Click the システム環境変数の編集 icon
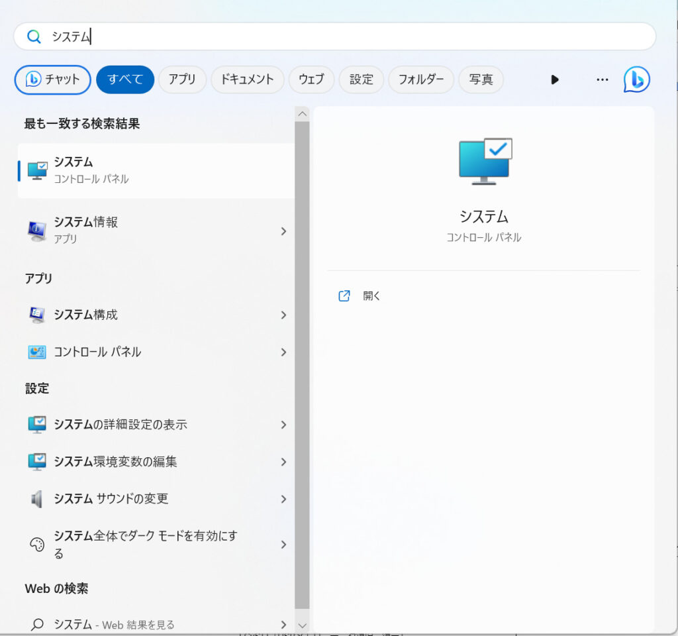 pyautogui.click(x=37, y=462)
